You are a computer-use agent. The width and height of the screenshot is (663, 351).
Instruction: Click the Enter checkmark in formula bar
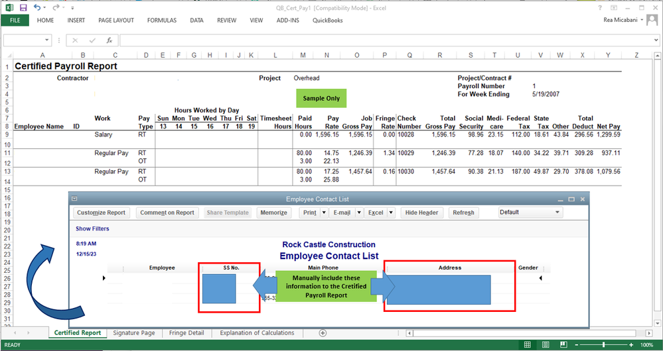(92, 40)
